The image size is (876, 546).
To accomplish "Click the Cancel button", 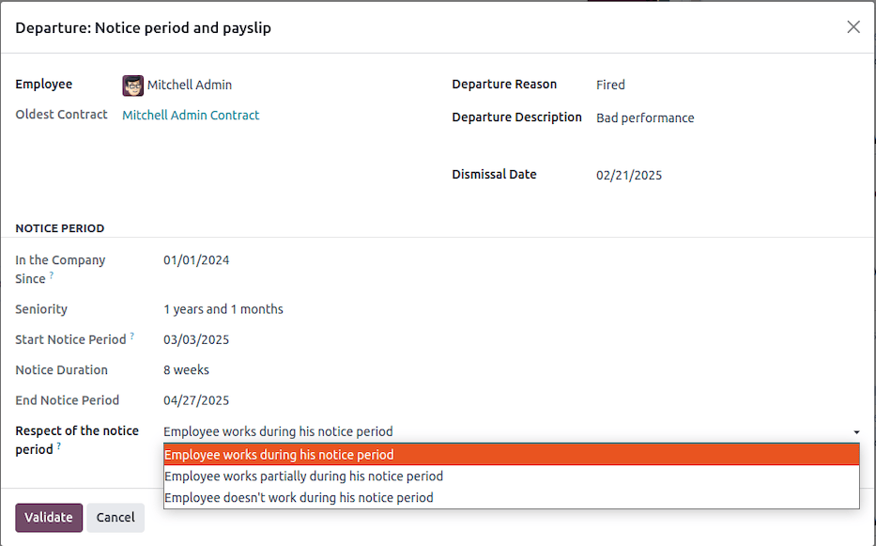I will (x=115, y=518).
